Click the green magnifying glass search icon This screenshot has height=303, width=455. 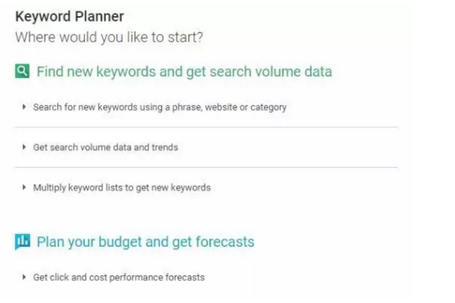(23, 71)
